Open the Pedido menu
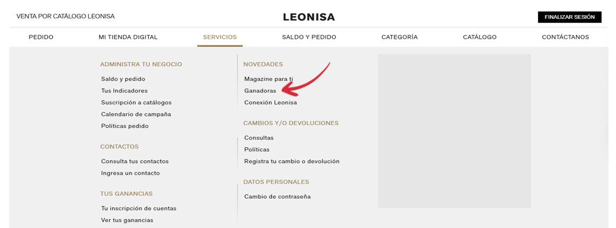 [41, 37]
